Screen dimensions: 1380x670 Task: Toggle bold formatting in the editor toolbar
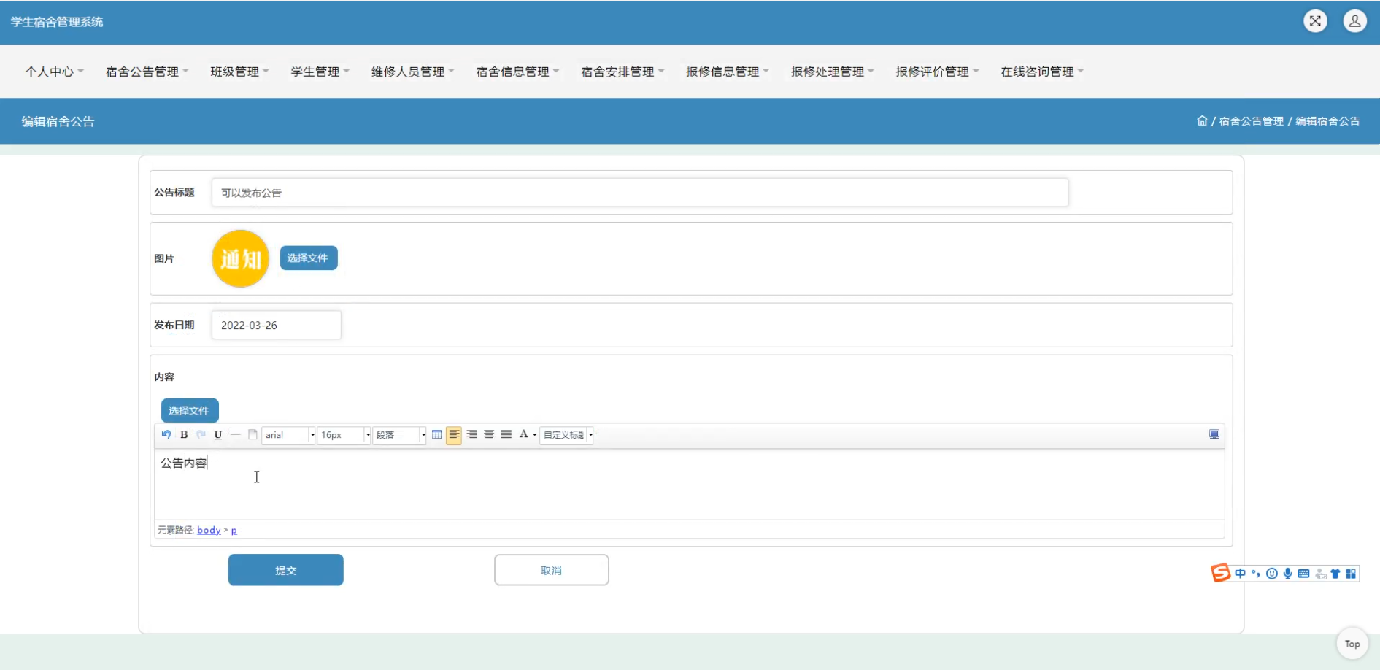tap(184, 434)
